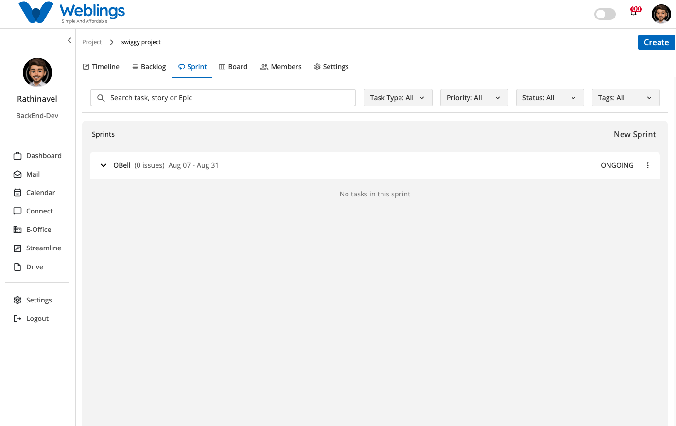Open the Status filter dropdown
The height and width of the screenshot is (426, 676).
[550, 98]
